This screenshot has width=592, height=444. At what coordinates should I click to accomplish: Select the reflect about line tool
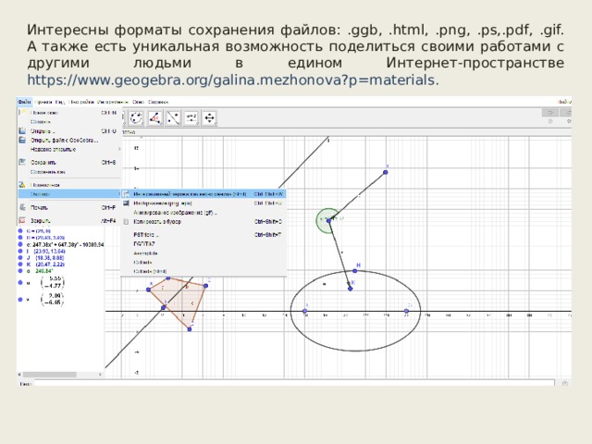(173, 118)
